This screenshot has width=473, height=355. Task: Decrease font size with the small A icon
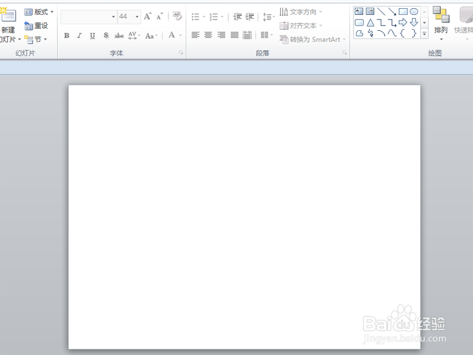coord(160,17)
